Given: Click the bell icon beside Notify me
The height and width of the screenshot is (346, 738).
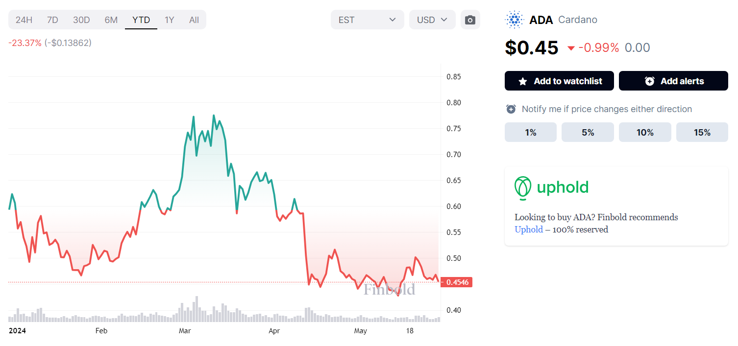Looking at the screenshot, I should (511, 109).
